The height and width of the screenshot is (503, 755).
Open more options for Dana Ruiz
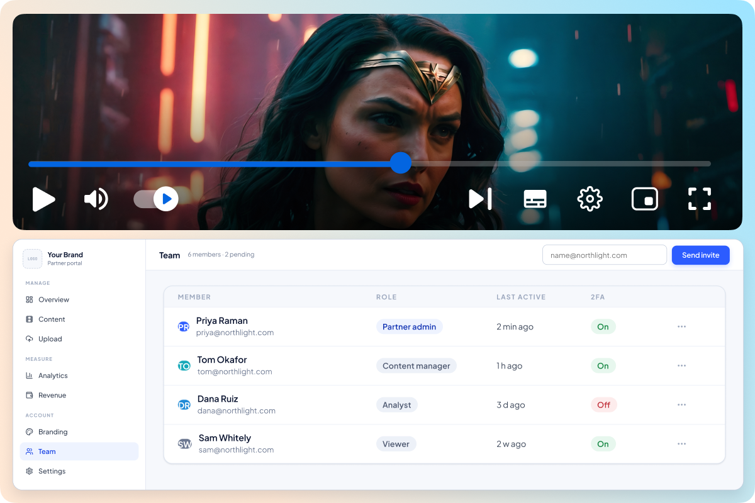pyautogui.click(x=681, y=405)
